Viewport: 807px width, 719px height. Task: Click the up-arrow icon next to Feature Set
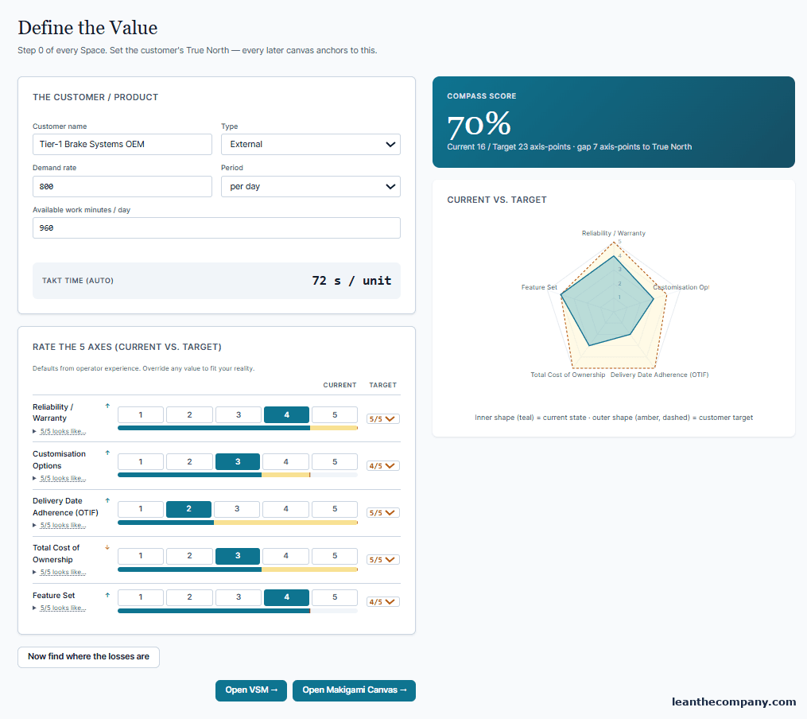point(107,595)
